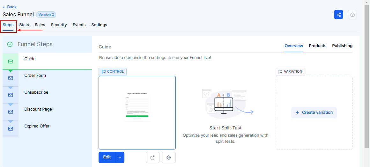The image size is (370, 167).
Task: Select the Unsubscribe funnel step
Action: coord(47,95)
